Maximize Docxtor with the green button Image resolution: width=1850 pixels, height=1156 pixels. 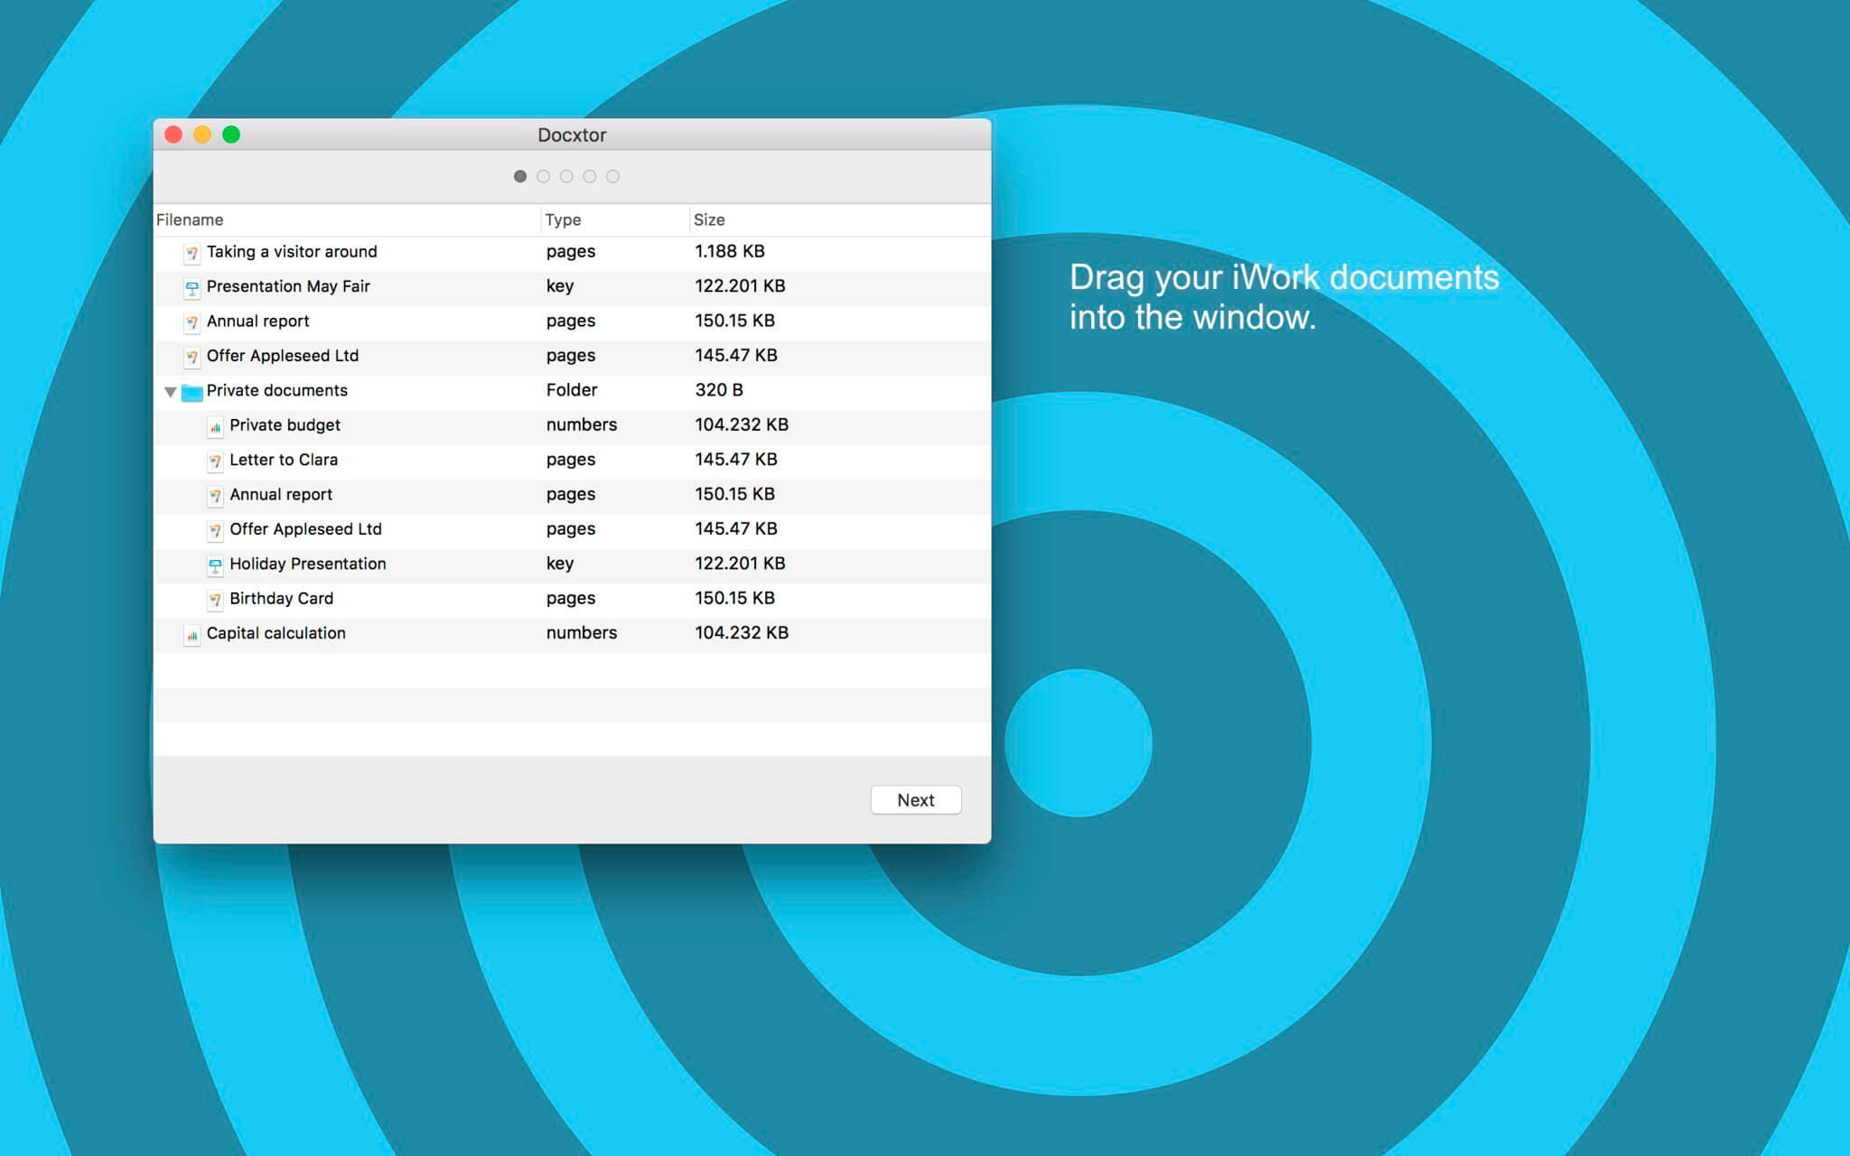click(231, 135)
